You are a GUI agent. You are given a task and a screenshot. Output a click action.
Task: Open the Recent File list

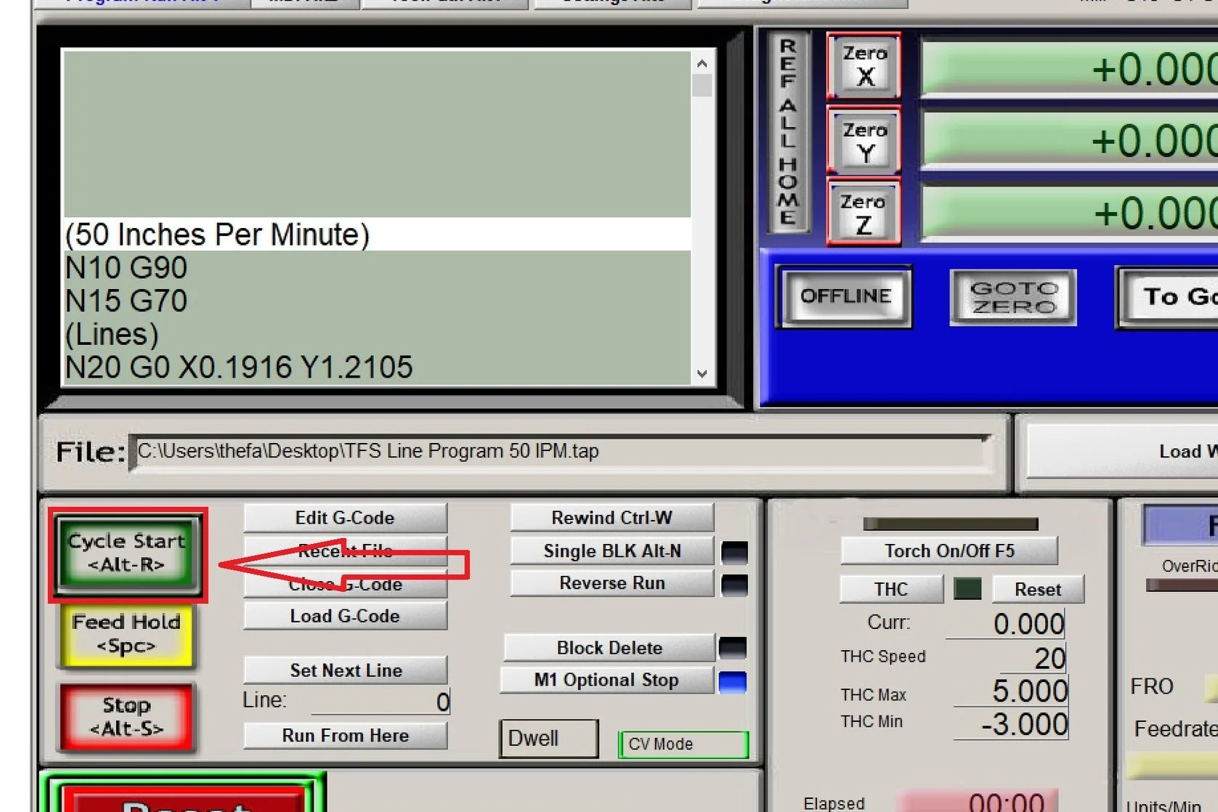click(x=345, y=551)
